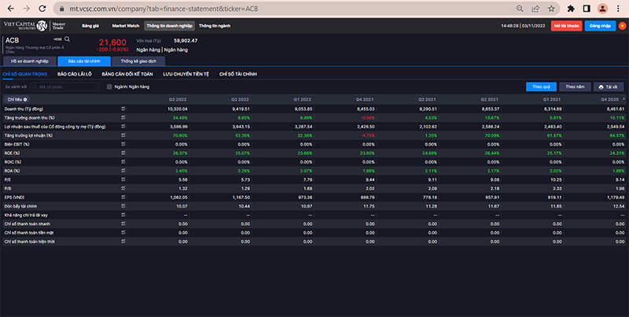Click the share page icon in address bar

(535, 9)
